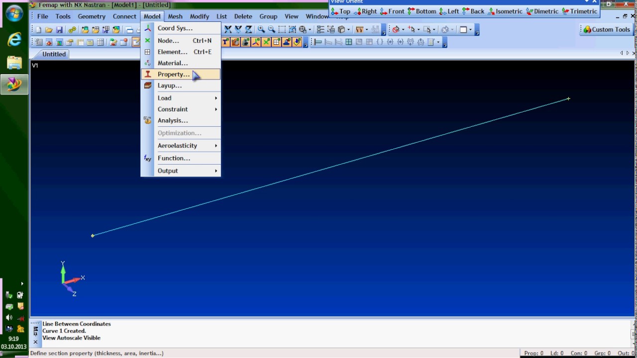637x358 pixels.
Task: Choose Property... from the Model menu
Action: pos(181,74)
